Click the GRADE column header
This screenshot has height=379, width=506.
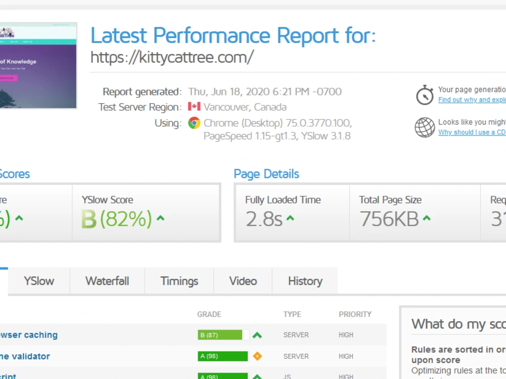click(209, 314)
